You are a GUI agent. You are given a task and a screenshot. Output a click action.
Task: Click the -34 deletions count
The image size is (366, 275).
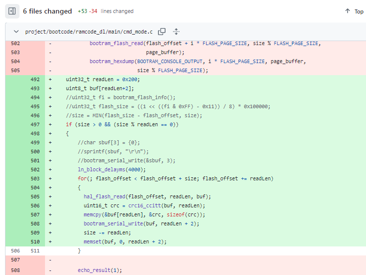93,11
